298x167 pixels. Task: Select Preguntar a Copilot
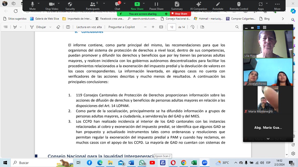coord(122,27)
